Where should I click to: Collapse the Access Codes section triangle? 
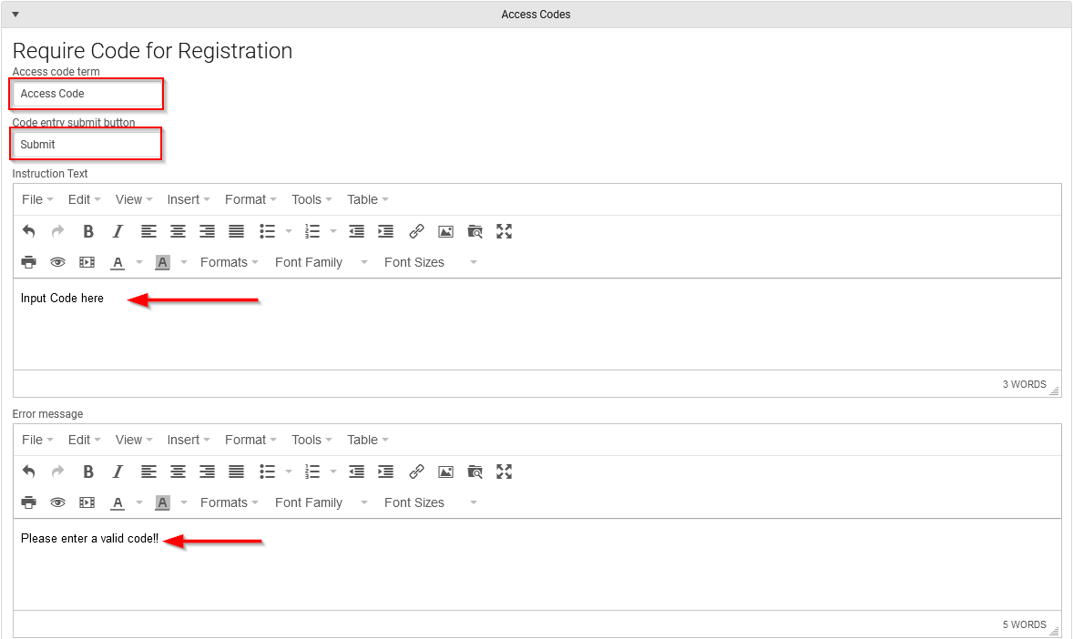tap(15, 15)
